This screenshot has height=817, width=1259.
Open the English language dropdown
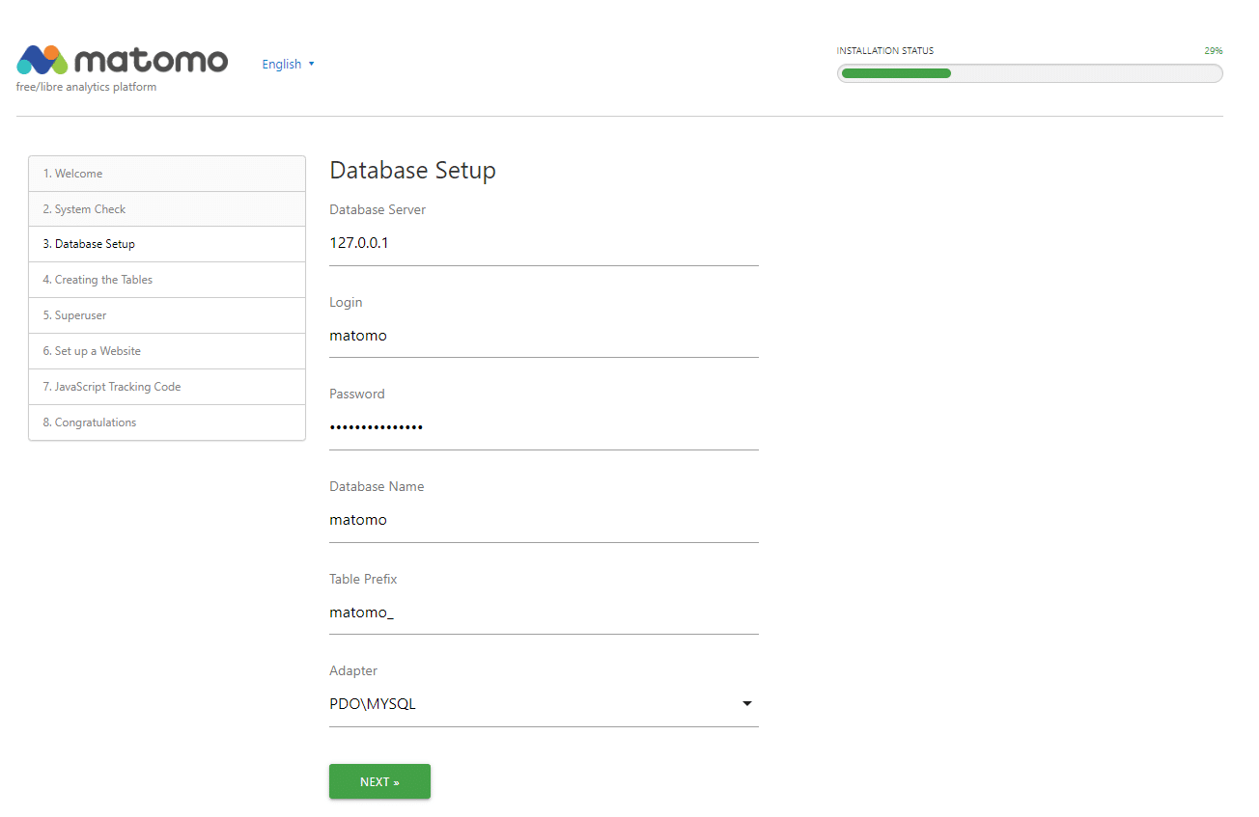pyautogui.click(x=288, y=64)
